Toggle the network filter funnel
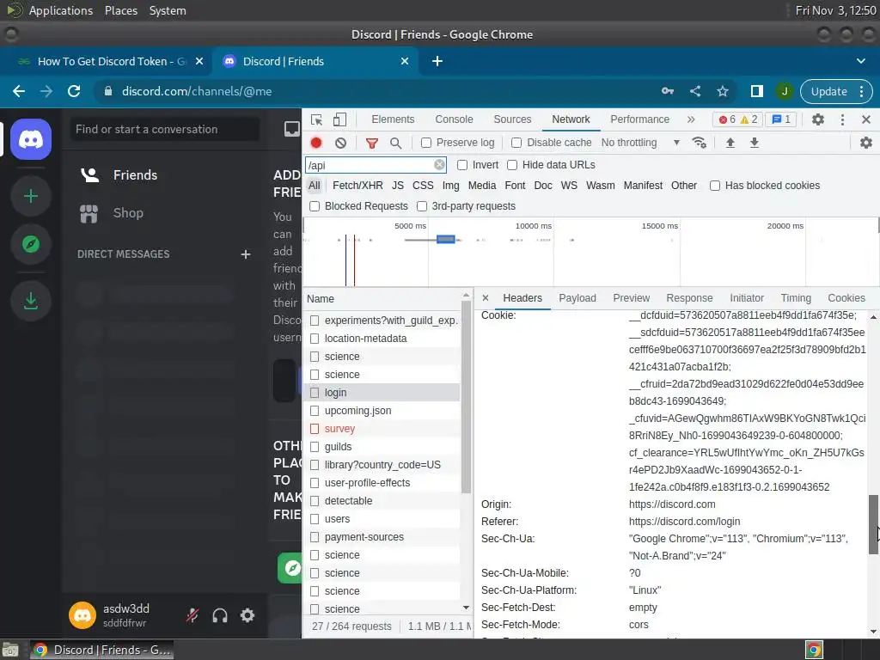Image resolution: width=880 pixels, height=660 pixels. coord(371,144)
